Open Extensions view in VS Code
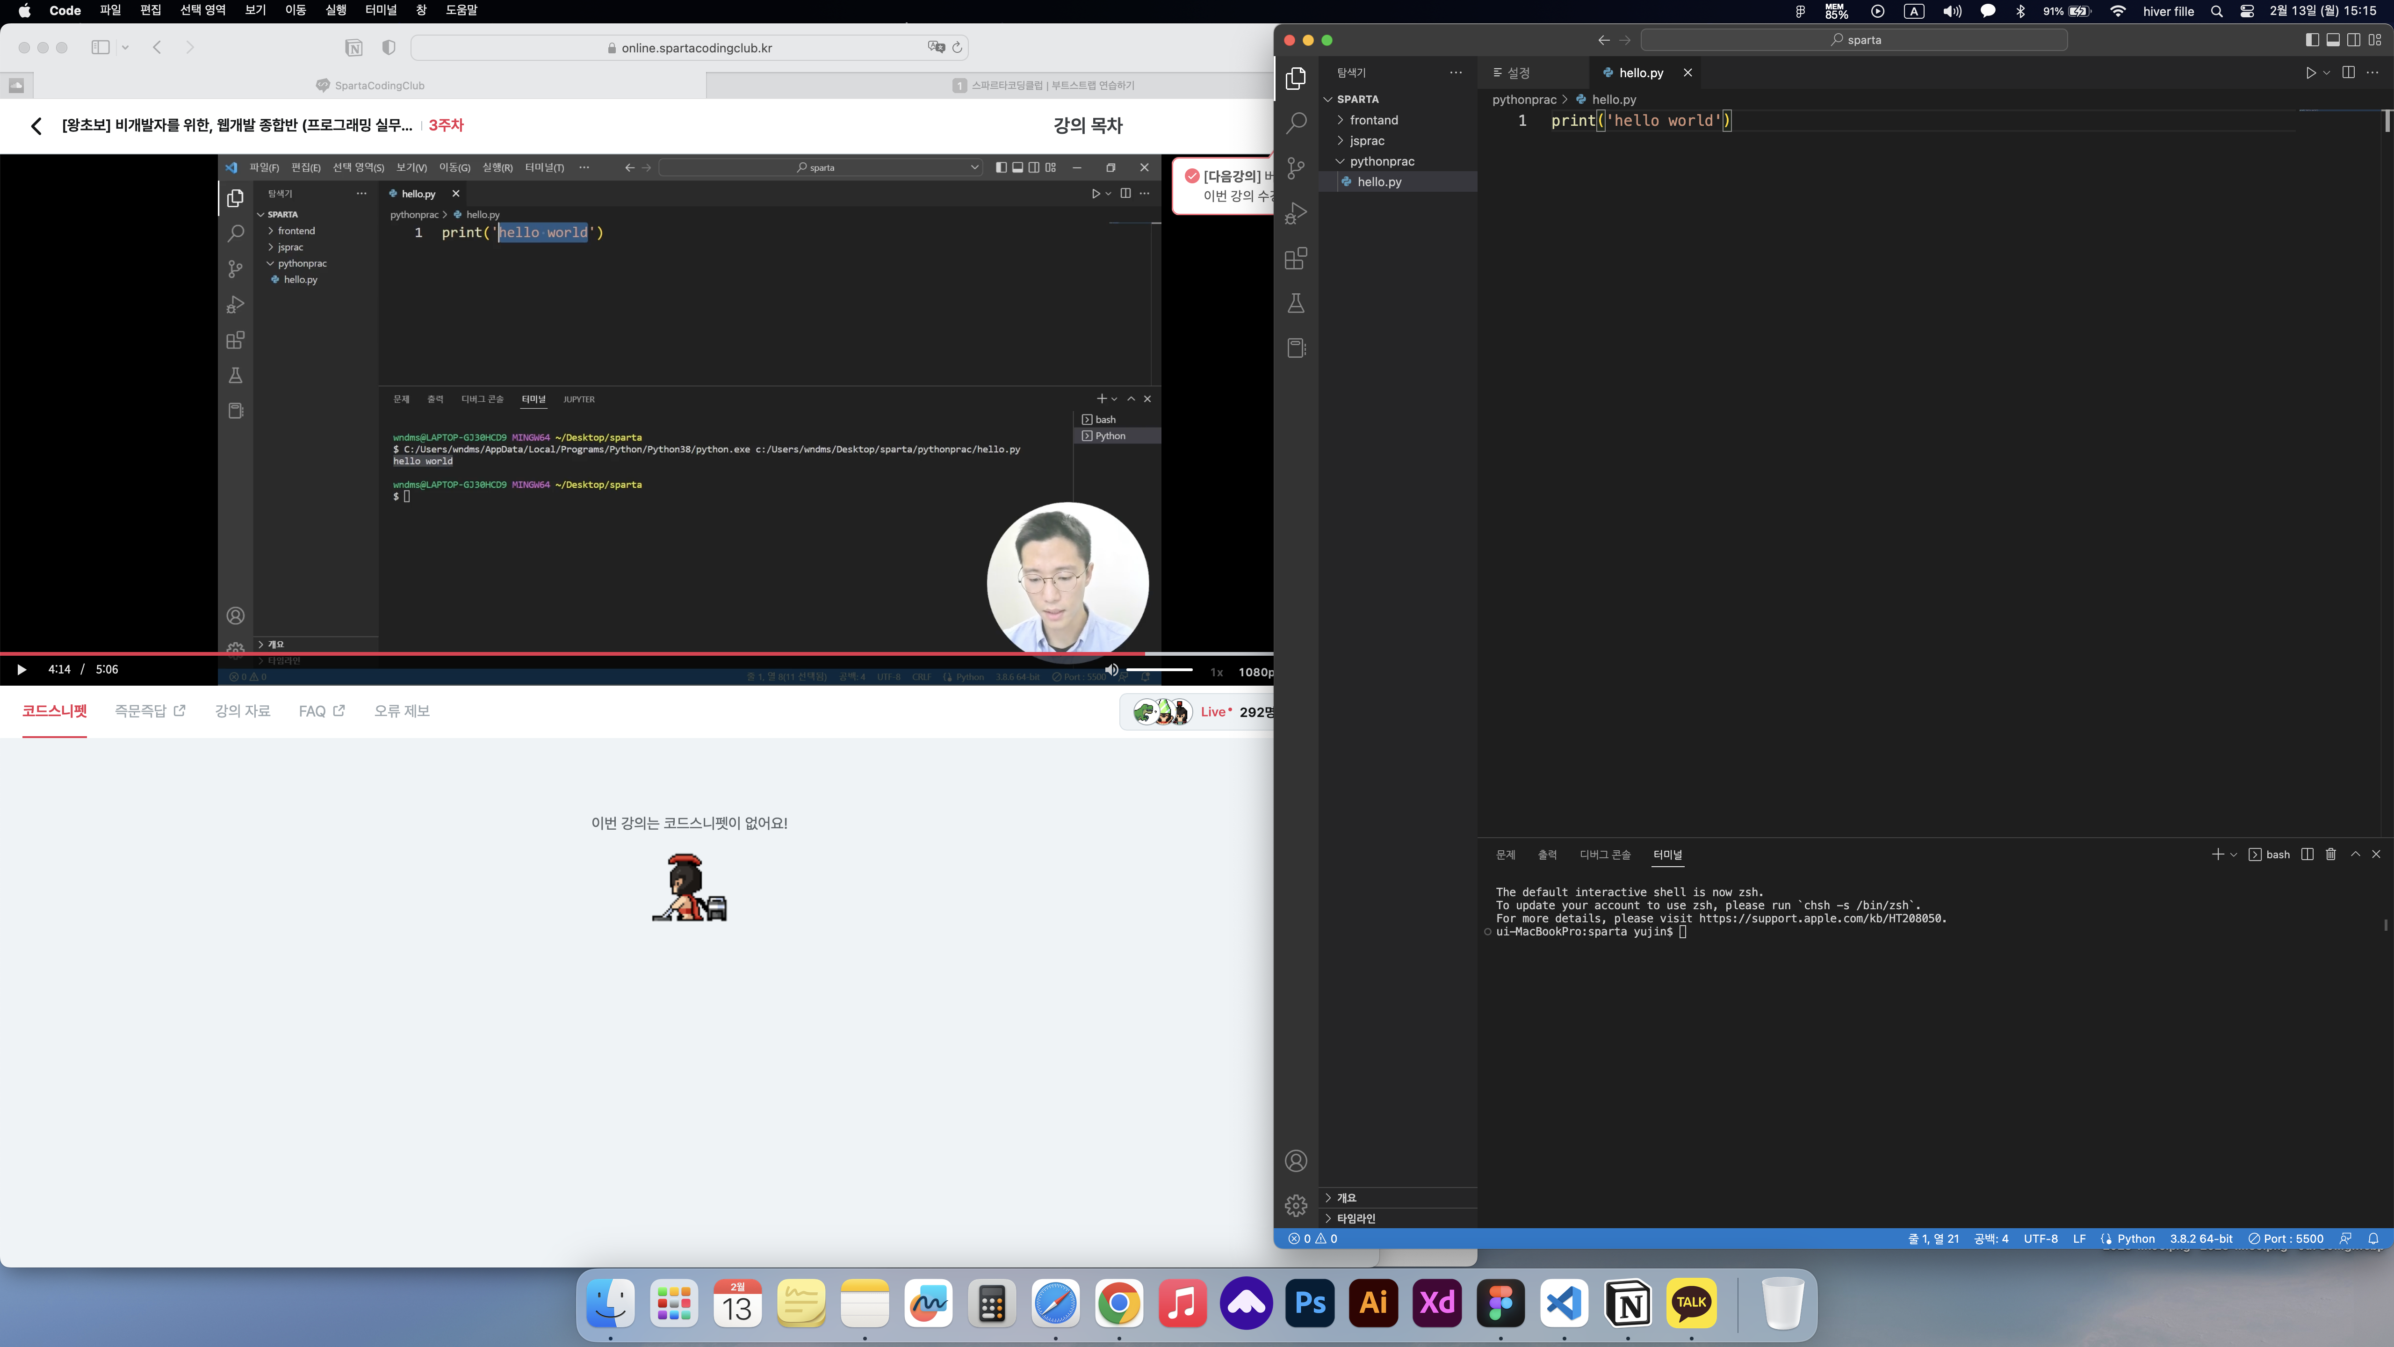 point(1296,259)
